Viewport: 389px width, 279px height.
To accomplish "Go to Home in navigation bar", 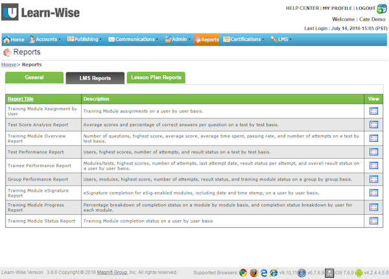I will click(x=14, y=39).
